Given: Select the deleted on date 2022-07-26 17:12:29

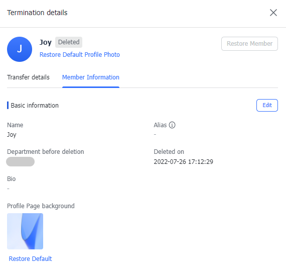Looking at the screenshot, I should pyautogui.click(x=183, y=162).
